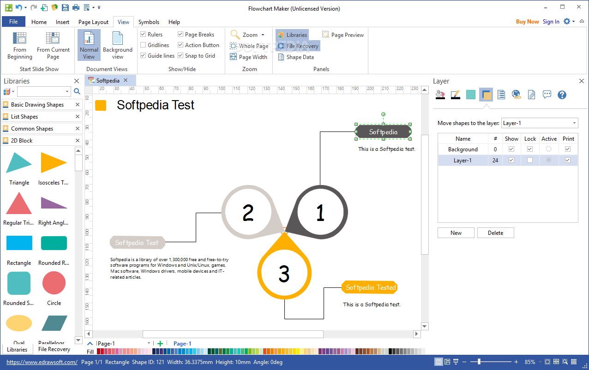Click the Delete layer button

(496, 233)
